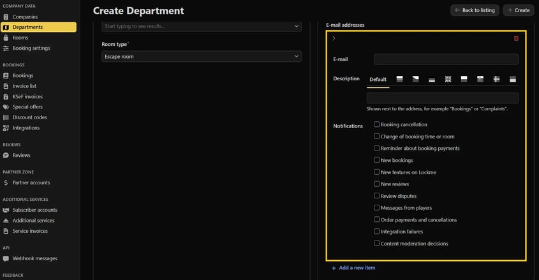This screenshot has width=539, height=280.
Task: Click the plus icon beside Add a new item
Action: (334, 268)
